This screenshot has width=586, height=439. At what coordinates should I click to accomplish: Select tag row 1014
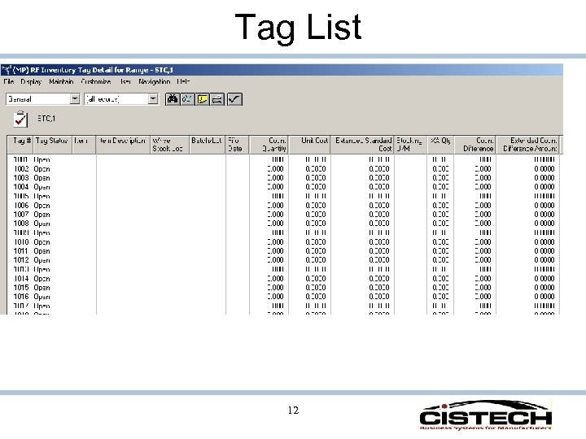(283, 279)
